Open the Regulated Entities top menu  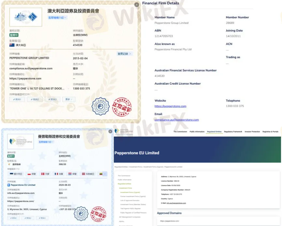214,132
